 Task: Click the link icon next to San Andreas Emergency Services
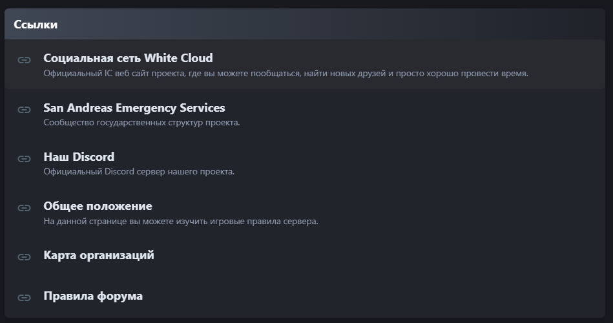tap(25, 109)
